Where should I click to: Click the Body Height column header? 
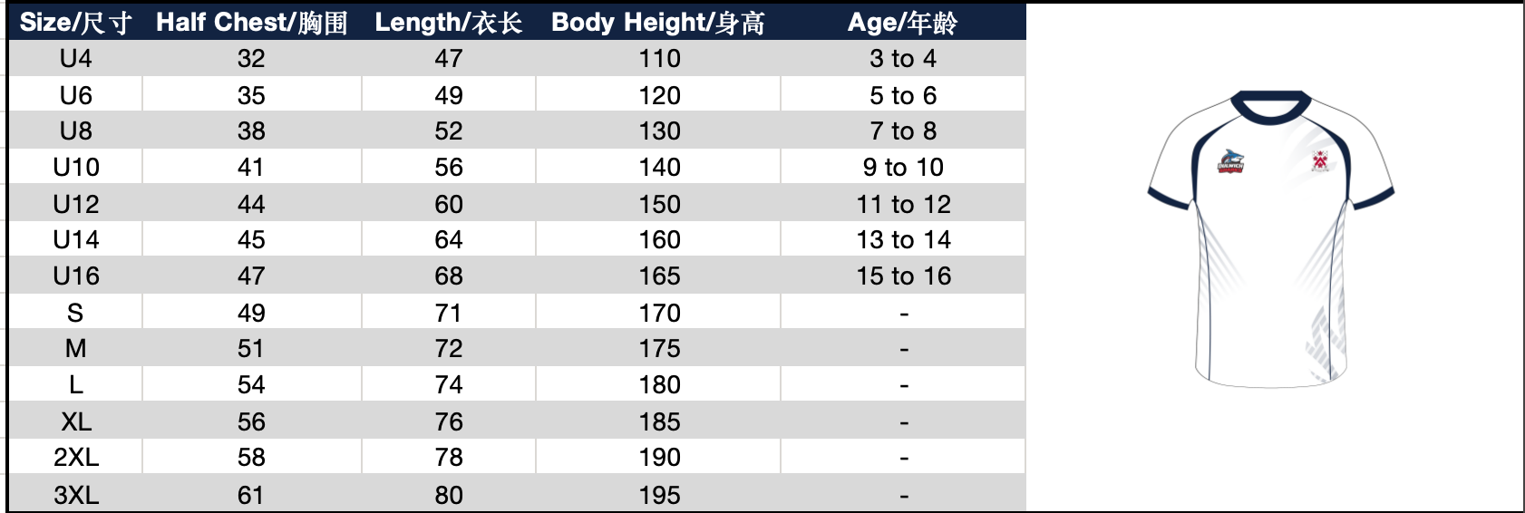click(658, 22)
